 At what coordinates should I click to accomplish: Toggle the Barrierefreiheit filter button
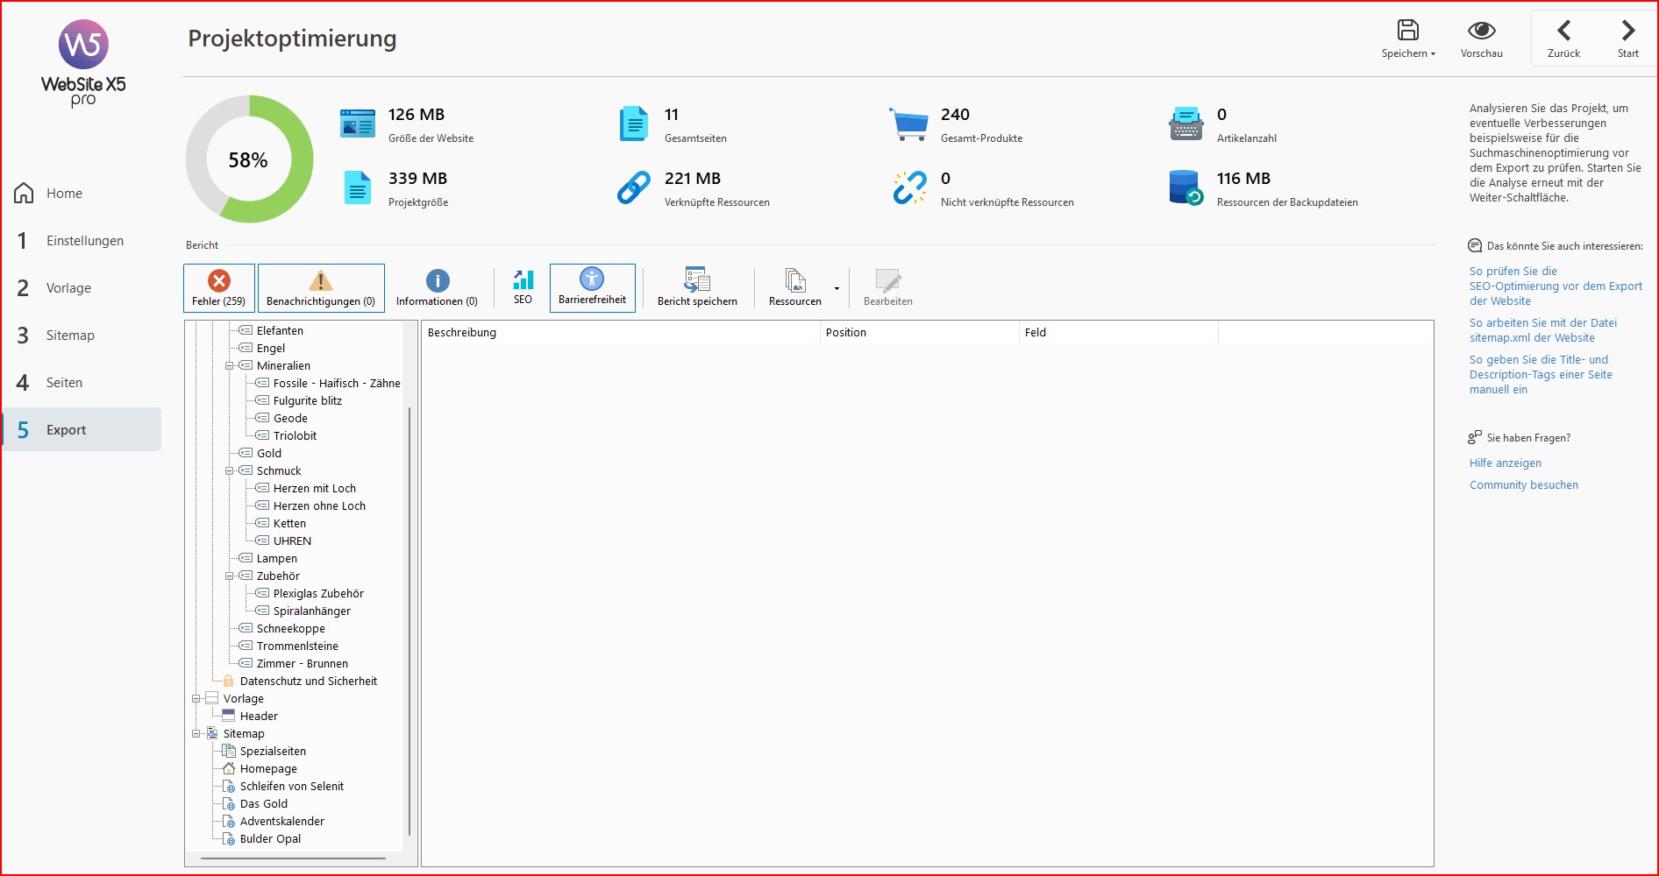click(x=592, y=288)
